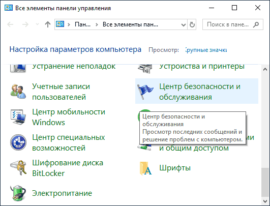Open the view mode dropdown (Крупные значки)
This screenshot has width=270, height=206.
206,50
